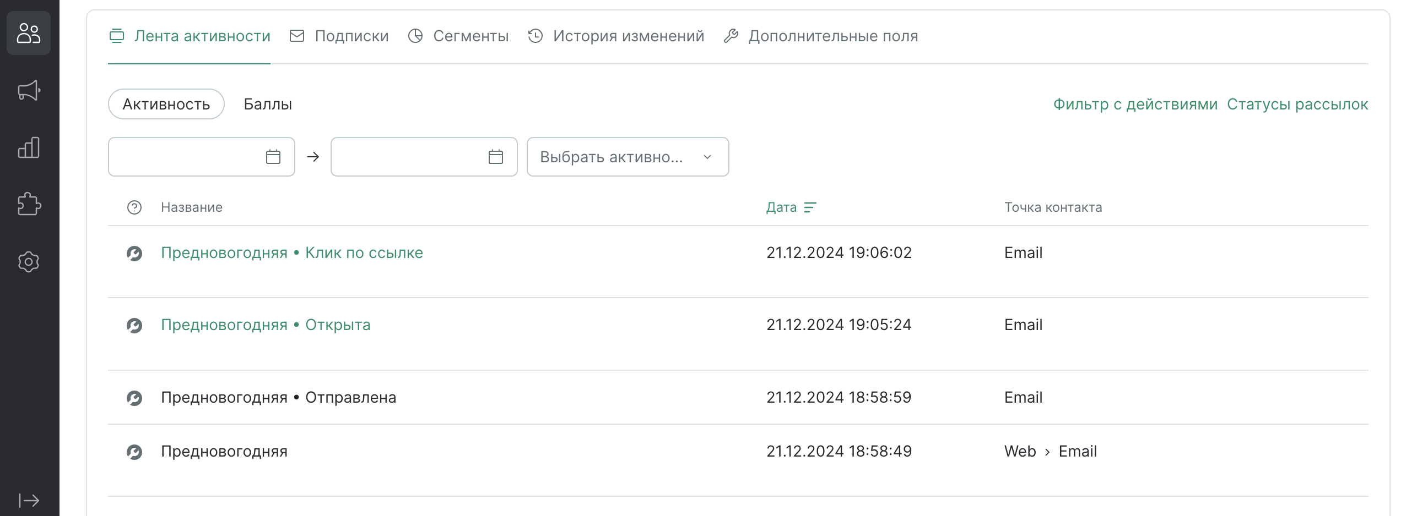Open the Предновогодняя • Открыта link
Viewport: 1417px width, 516px height.
click(266, 325)
